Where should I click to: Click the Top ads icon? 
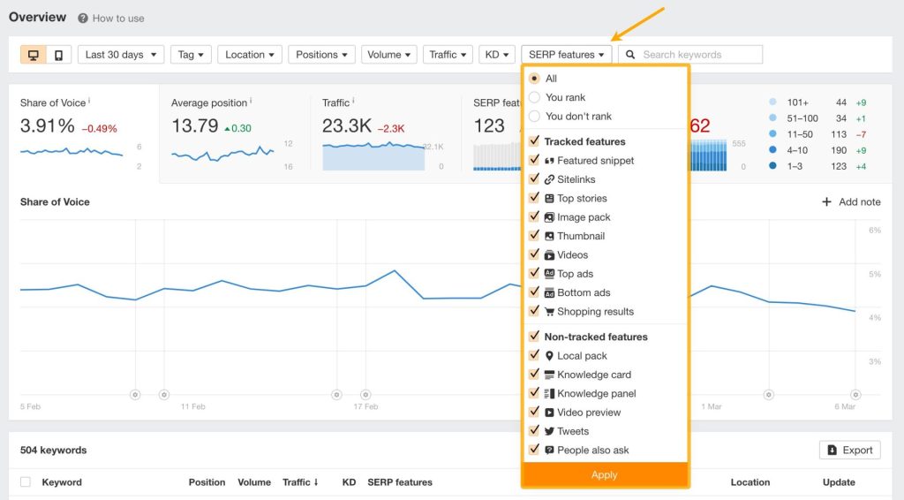coord(549,274)
